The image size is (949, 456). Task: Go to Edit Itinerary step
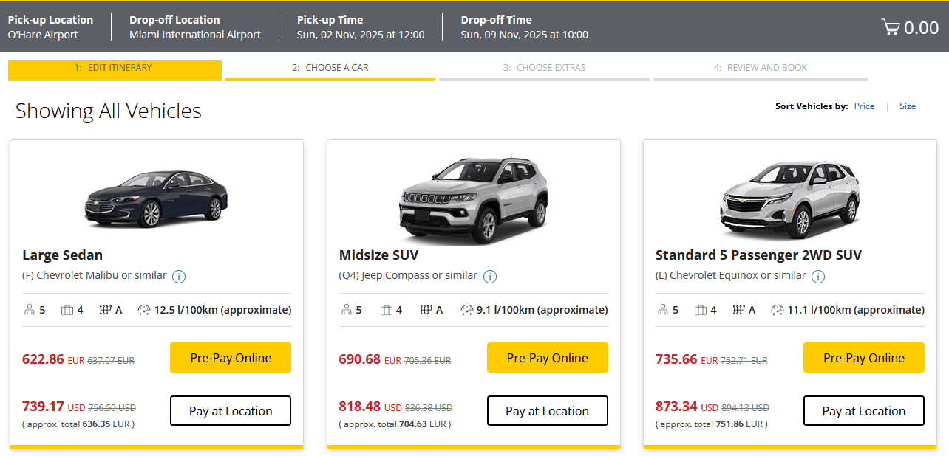115,68
